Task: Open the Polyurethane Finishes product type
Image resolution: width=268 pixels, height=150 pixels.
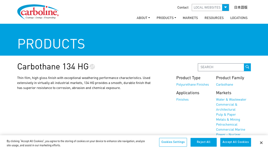Action: tap(192, 85)
